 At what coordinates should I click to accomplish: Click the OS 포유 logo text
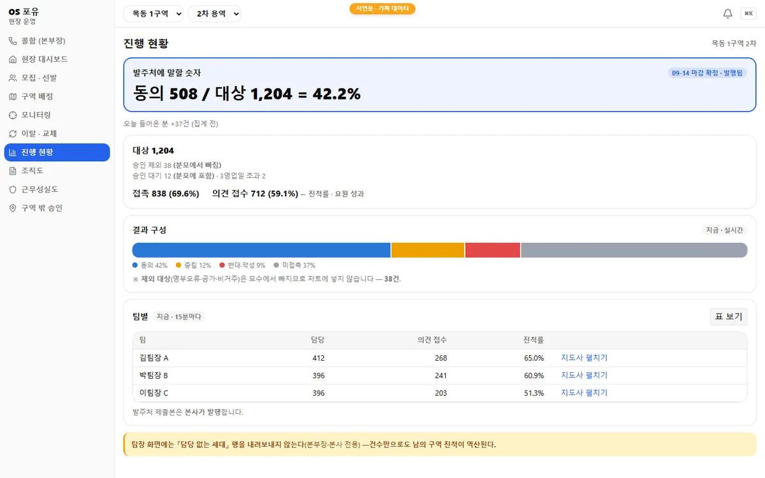[x=24, y=11]
